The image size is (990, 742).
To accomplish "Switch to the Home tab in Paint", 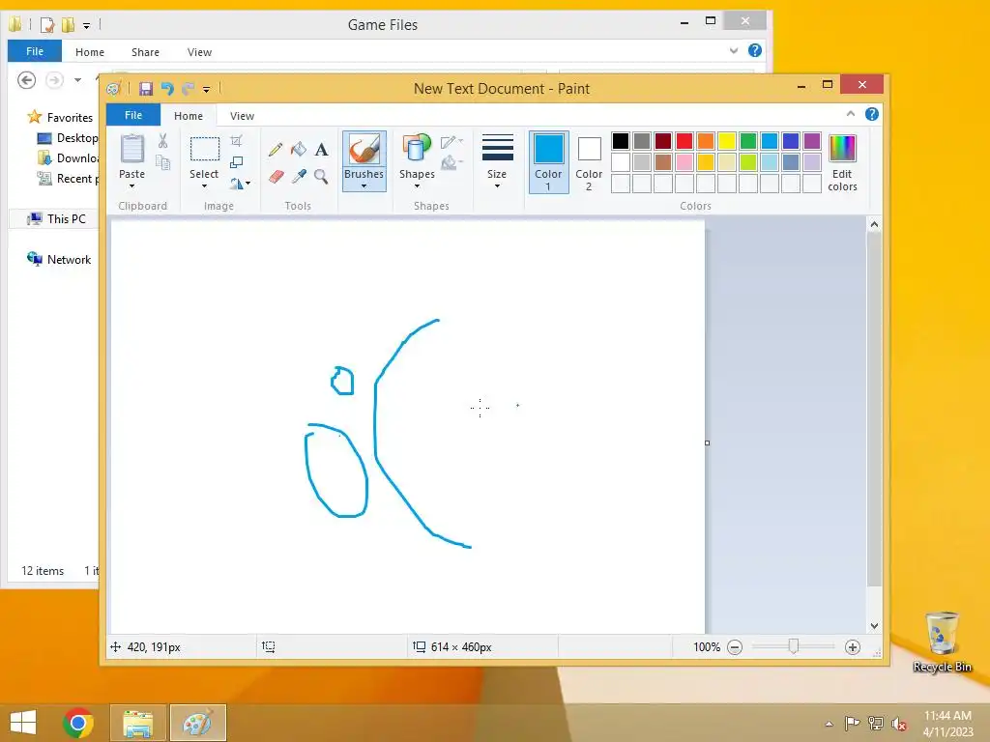I will 189,116.
